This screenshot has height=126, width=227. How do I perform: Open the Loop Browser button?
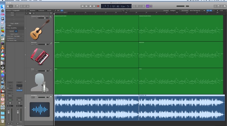tap(222, 6)
